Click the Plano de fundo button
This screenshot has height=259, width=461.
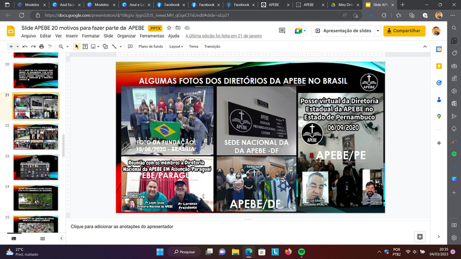[151, 46]
